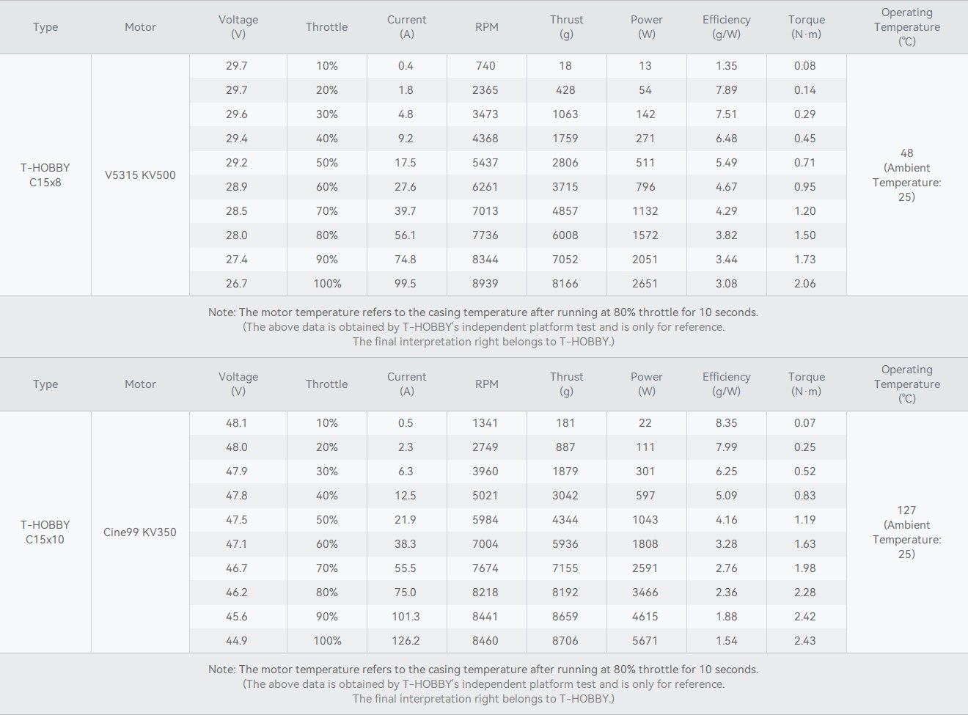Image resolution: width=968 pixels, height=715 pixels.
Task: Click the 48.1 voltage value
Action: [237, 422]
